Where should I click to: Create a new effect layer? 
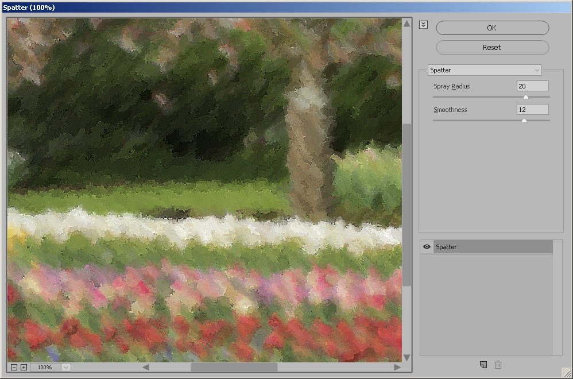coord(483,365)
